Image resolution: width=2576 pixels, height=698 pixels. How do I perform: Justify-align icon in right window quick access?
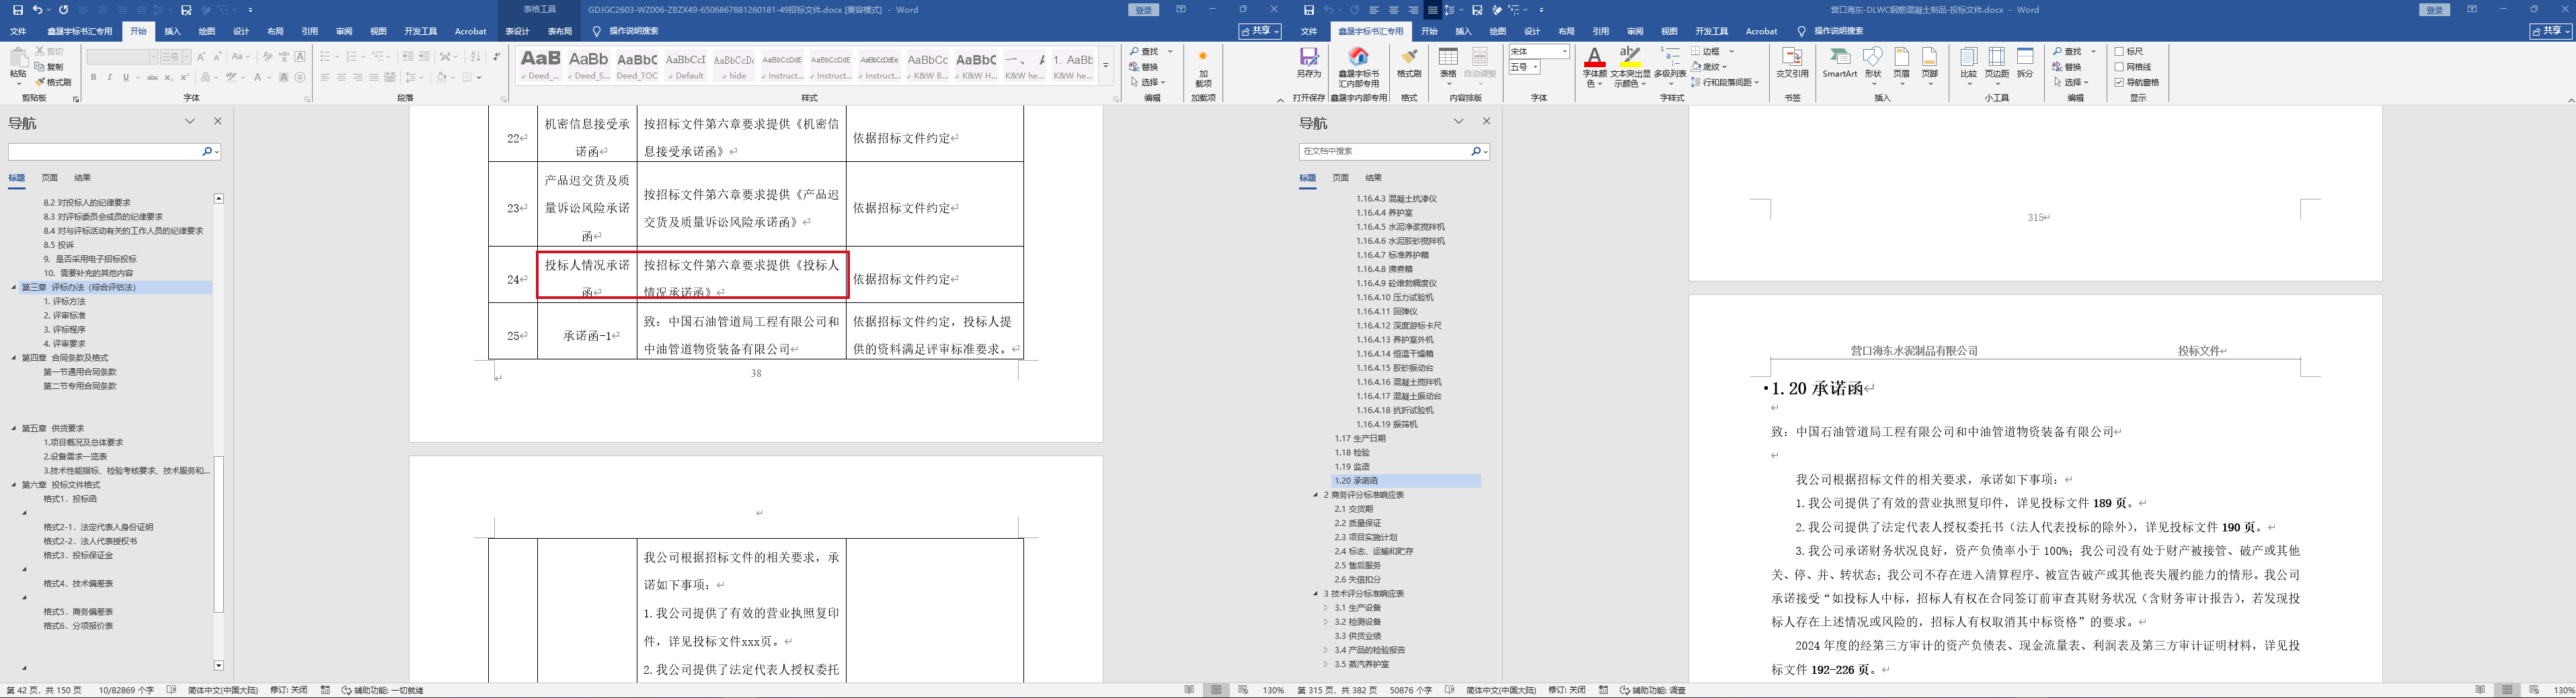click(1433, 10)
